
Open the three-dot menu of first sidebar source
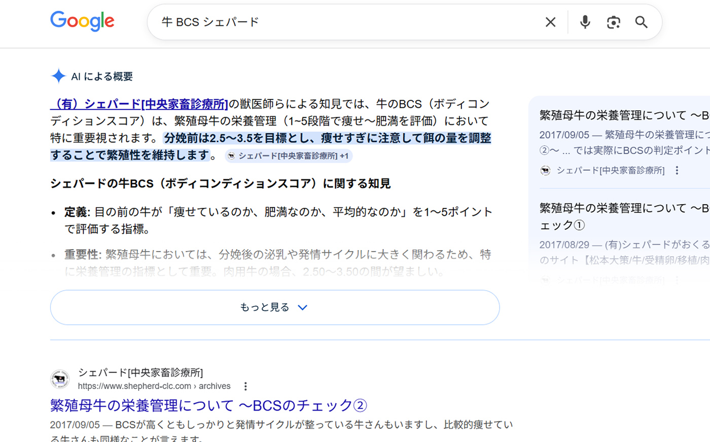[677, 171]
